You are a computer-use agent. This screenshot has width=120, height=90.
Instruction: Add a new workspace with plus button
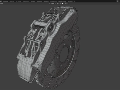coord(74,1)
